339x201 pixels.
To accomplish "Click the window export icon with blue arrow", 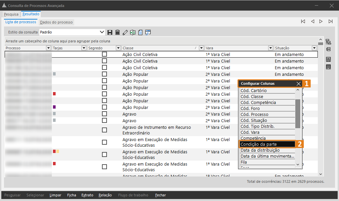I will point(148,32).
